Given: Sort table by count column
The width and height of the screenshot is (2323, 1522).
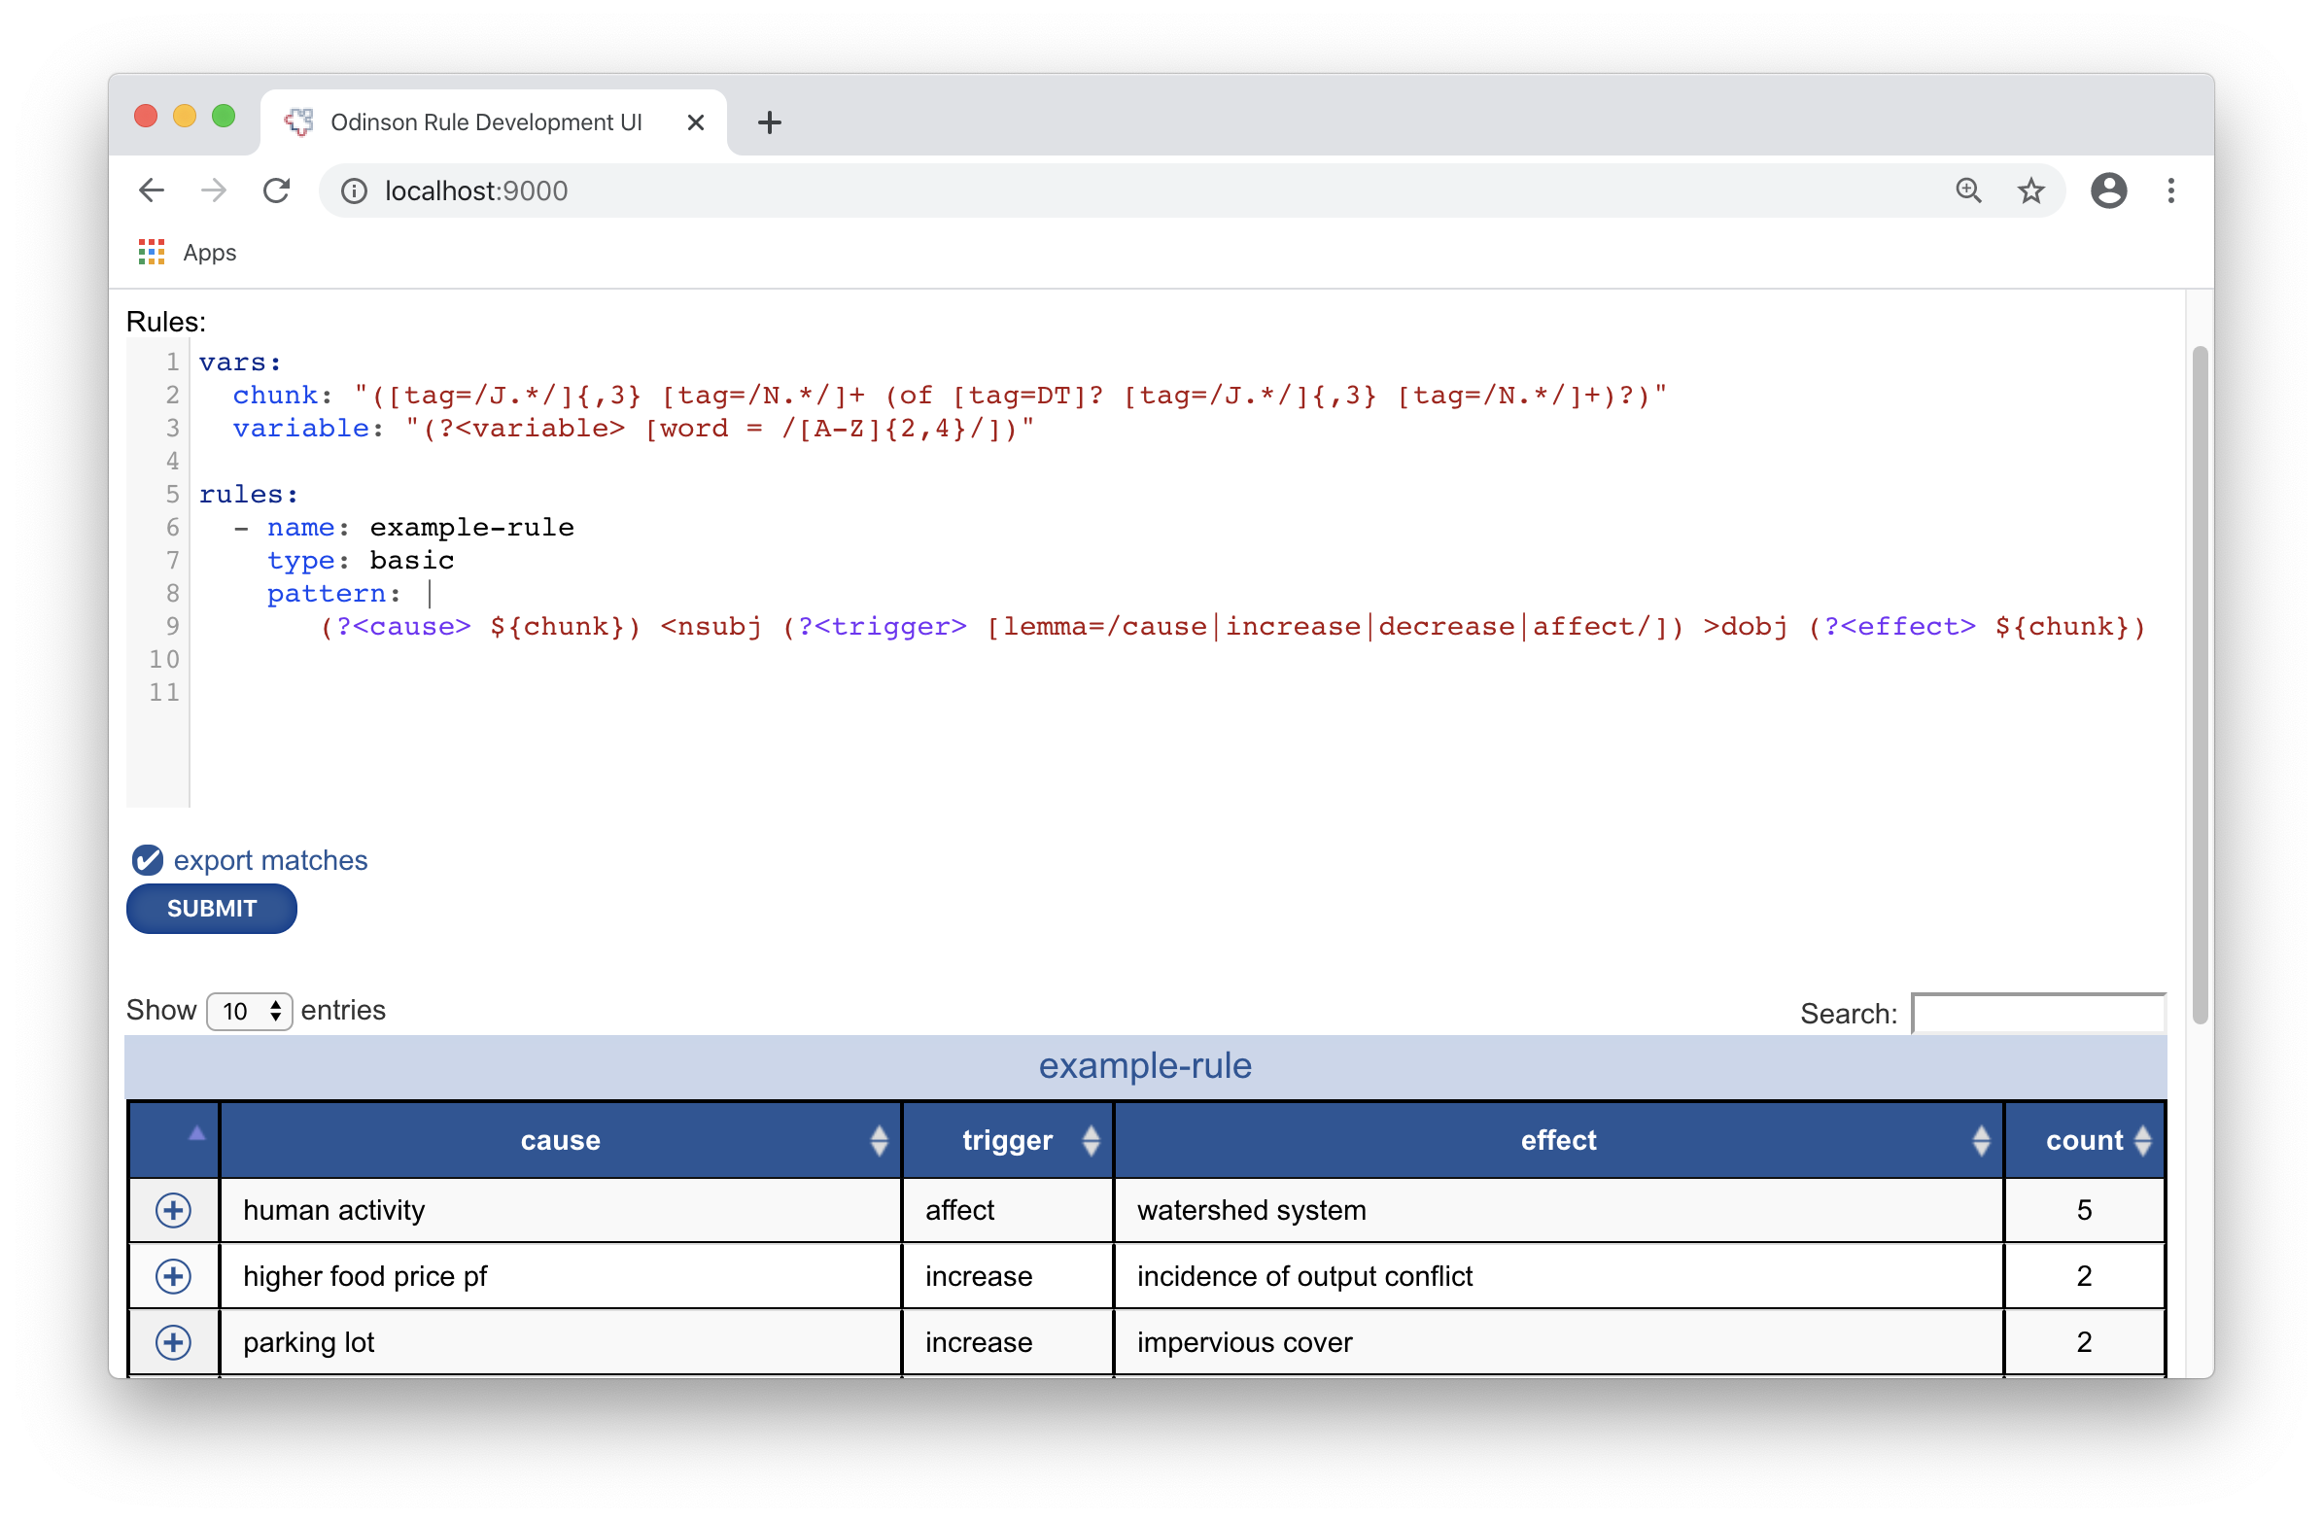Looking at the screenshot, I should pyautogui.click(x=2084, y=1140).
